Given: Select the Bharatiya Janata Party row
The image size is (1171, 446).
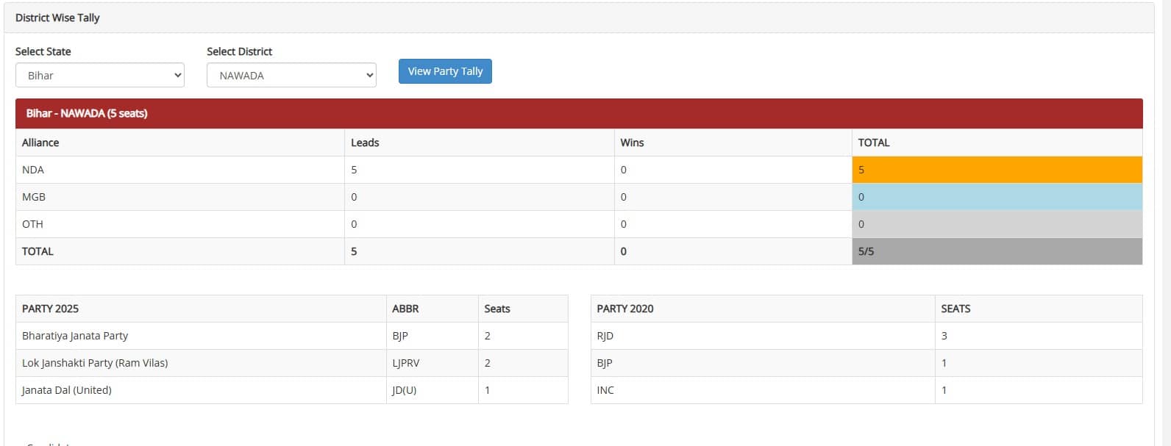Looking at the screenshot, I should 75,336.
